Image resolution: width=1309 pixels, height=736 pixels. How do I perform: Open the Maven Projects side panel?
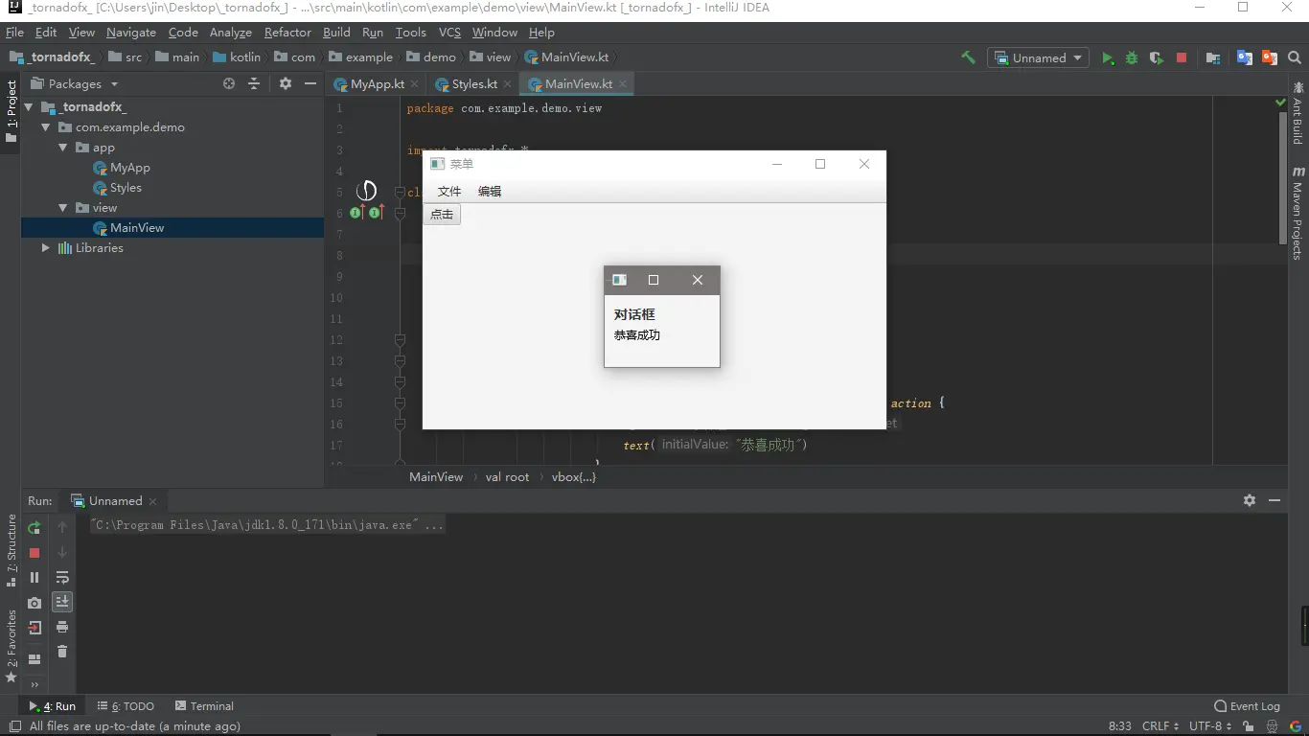1298,213
